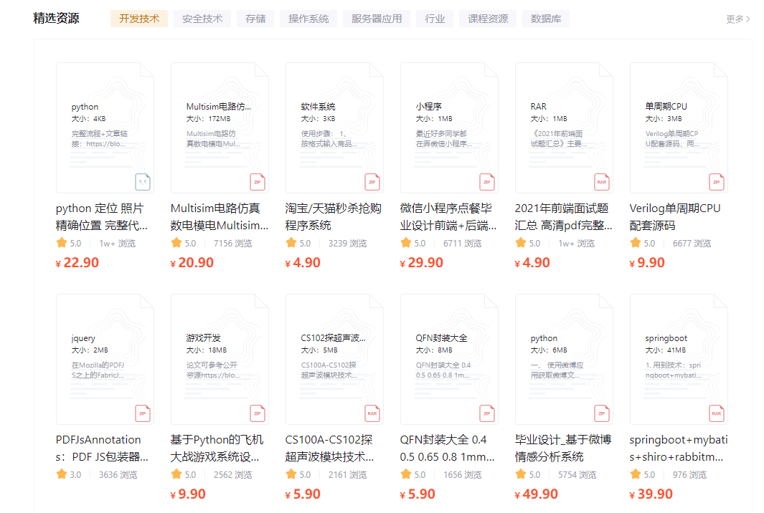This screenshot has height=513, width=764.
Task: Switch to the 安全技术 tab
Action: pyautogui.click(x=202, y=18)
